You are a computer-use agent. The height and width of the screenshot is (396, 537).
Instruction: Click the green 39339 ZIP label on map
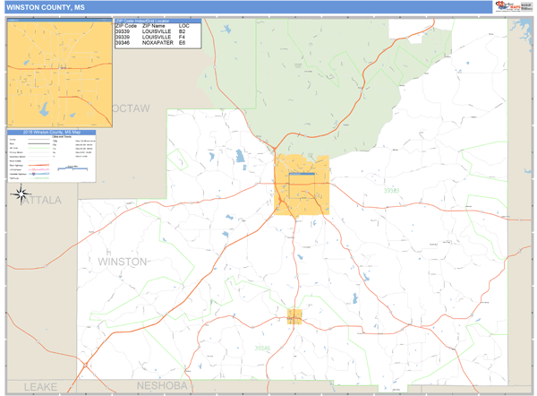(x=391, y=190)
